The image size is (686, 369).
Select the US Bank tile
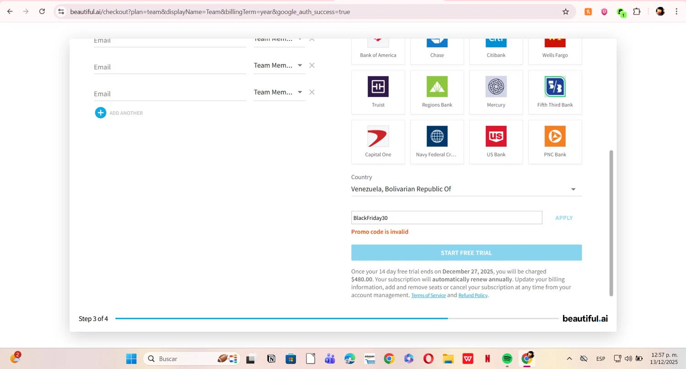496,142
